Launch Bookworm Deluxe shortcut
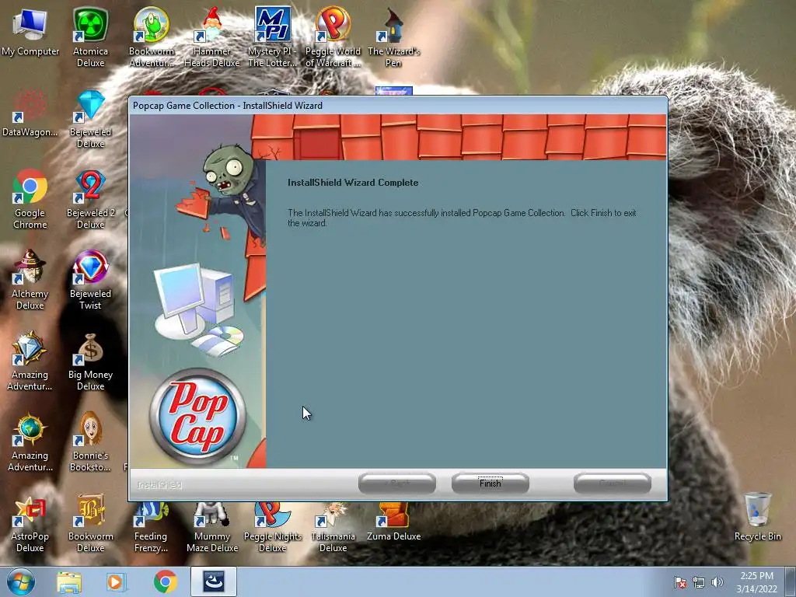This screenshot has width=796, height=597. click(x=90, y=523)
